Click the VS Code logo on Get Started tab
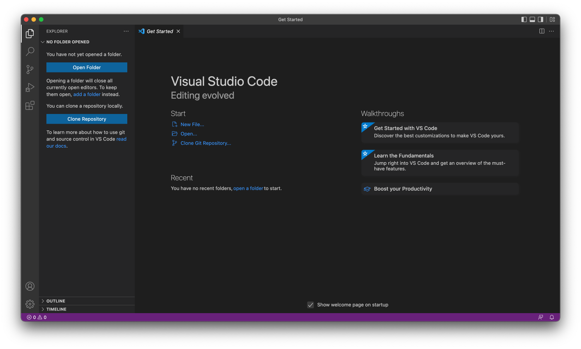Viewport: 581px width, 349px height. point(142,31)
